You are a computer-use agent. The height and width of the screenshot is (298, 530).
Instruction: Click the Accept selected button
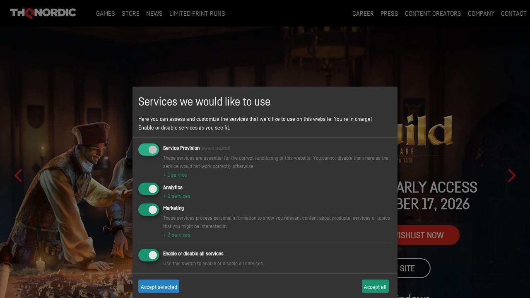pyautogui.click(x=159, y=286)
